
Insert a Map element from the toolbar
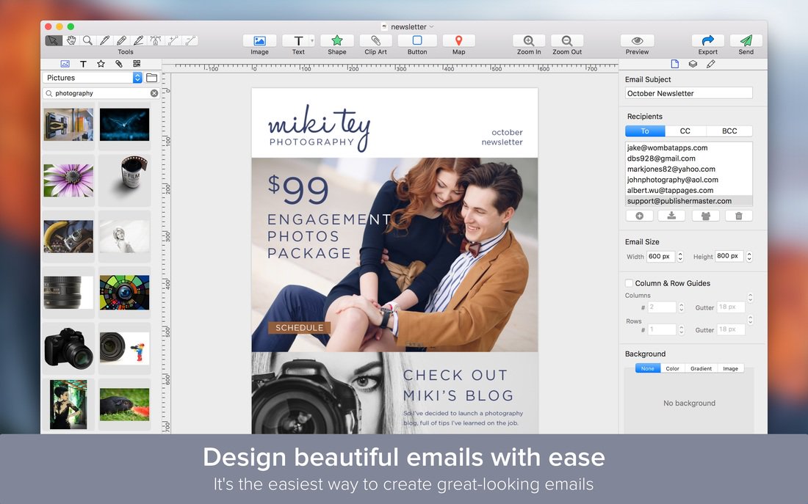tap(458, 41)
